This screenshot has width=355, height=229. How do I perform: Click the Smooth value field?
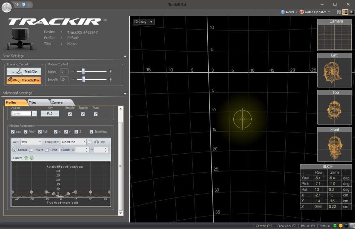pyautogui.click(x=64, y=80)
